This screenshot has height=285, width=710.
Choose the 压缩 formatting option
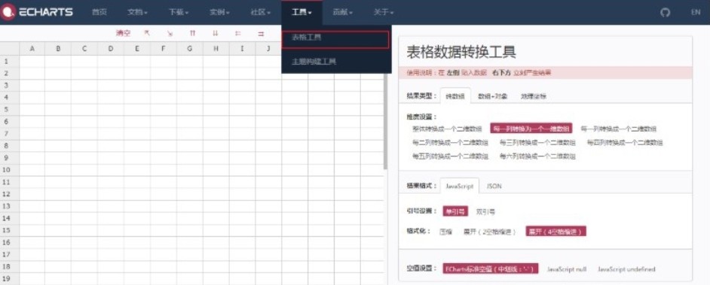click(446, 232)
